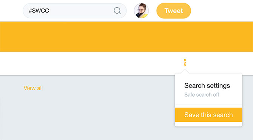Click the divider above Save this search
253x140 pixels.
click(208, 105)
